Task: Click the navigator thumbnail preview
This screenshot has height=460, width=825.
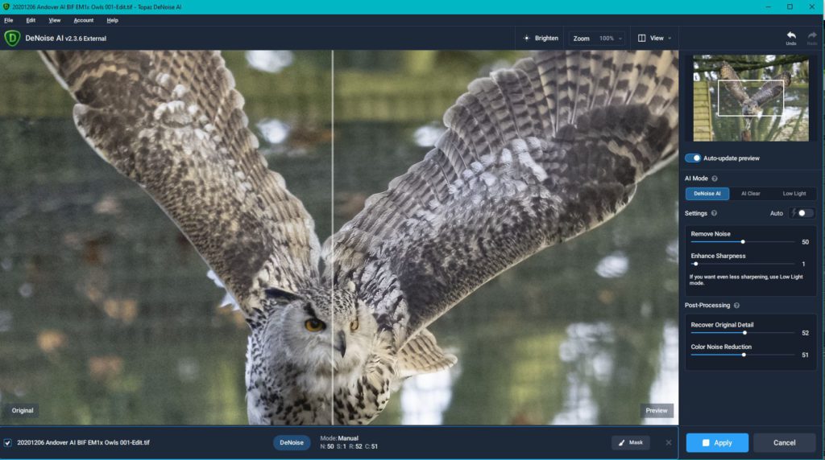Action: pyautogui.click(x=751, y=98)
